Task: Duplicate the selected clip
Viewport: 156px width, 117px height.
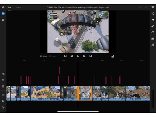Action: [3, 80]
